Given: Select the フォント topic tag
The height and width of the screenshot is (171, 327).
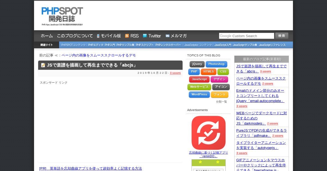Looking at the screenshot, I should coord(220,94).
